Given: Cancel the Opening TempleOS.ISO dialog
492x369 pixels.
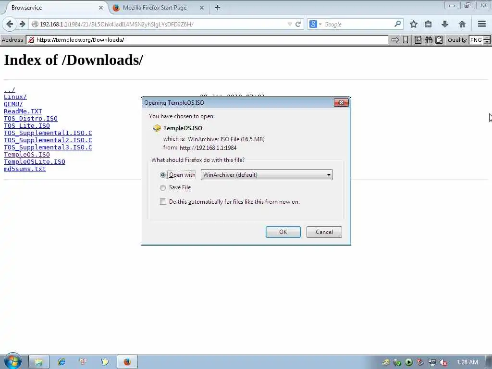Looking at the screenshot, I should click(324, 232).
